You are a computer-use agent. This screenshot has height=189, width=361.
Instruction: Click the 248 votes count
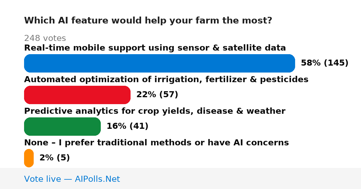coord(45,38)
